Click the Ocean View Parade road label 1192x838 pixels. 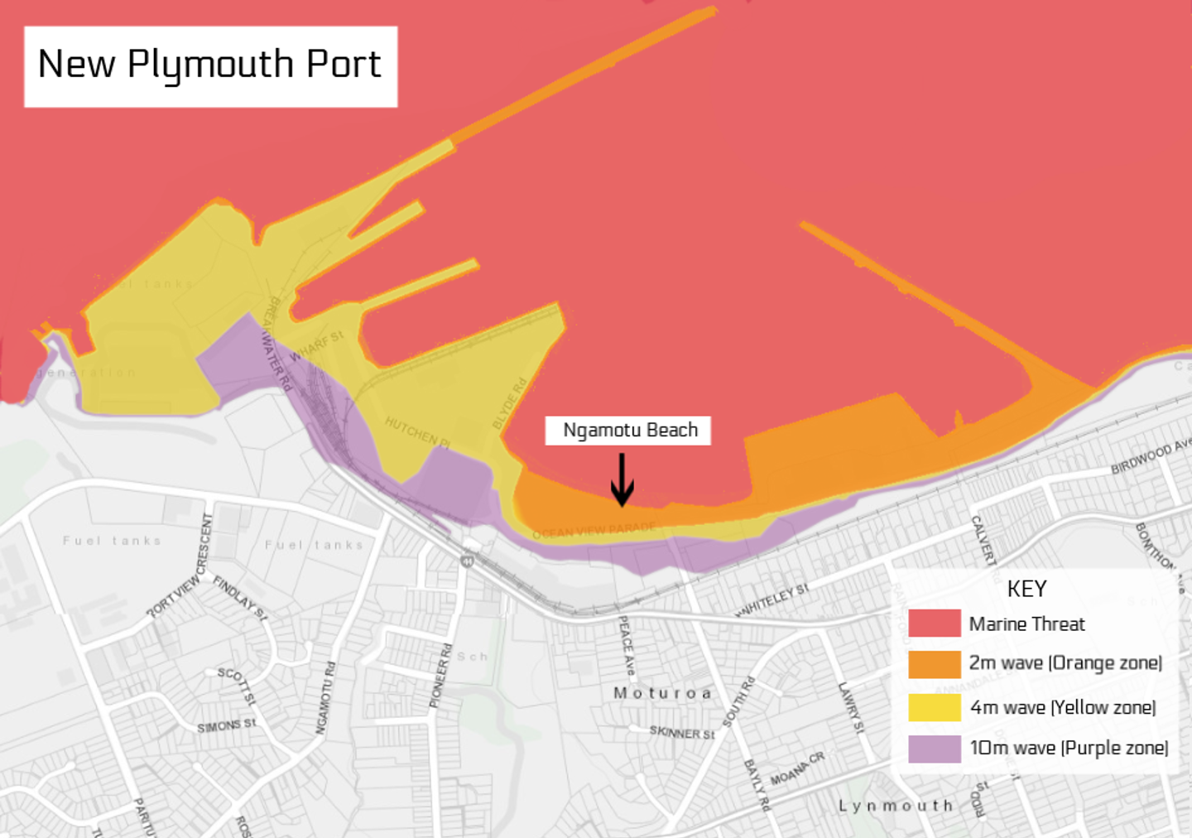click(594, 531)
